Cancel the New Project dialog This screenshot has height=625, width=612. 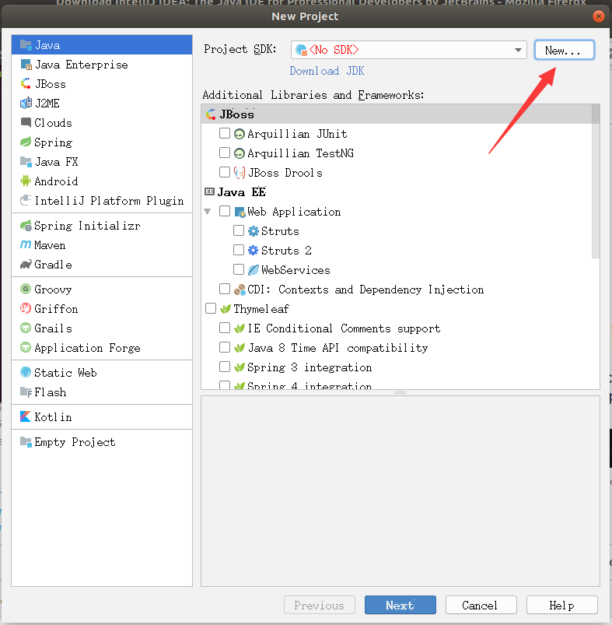tap(481, 605)
